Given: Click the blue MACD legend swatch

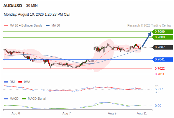Looking at the screenshot, I should pyautogui.click(x=6, y=99).
